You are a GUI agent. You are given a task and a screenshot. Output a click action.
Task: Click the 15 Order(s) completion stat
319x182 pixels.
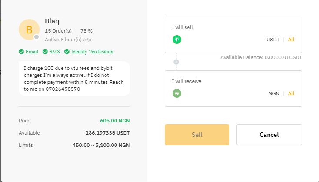coord(58,31)
